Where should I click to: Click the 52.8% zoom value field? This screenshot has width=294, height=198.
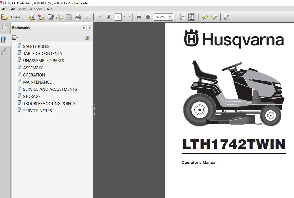[x=160, y=17]
